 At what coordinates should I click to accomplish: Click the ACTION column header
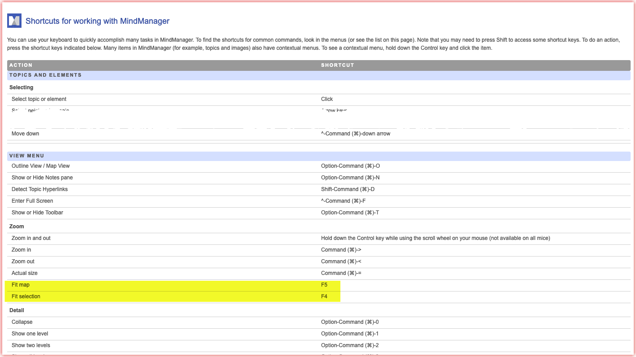pos(21,65)
